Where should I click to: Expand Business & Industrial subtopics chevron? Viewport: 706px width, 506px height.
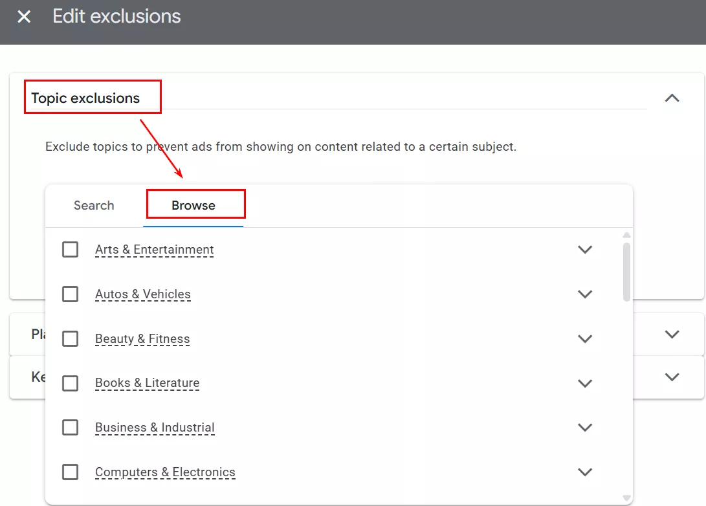[x=585, y=428]
